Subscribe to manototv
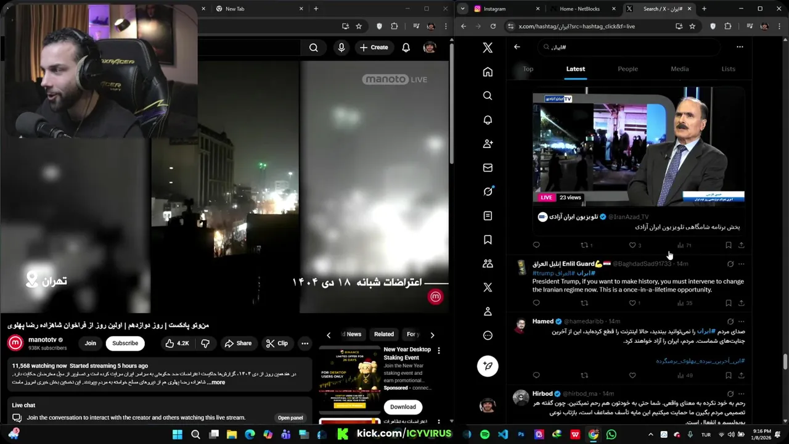789x444 pixels. [x=125, y=343]
